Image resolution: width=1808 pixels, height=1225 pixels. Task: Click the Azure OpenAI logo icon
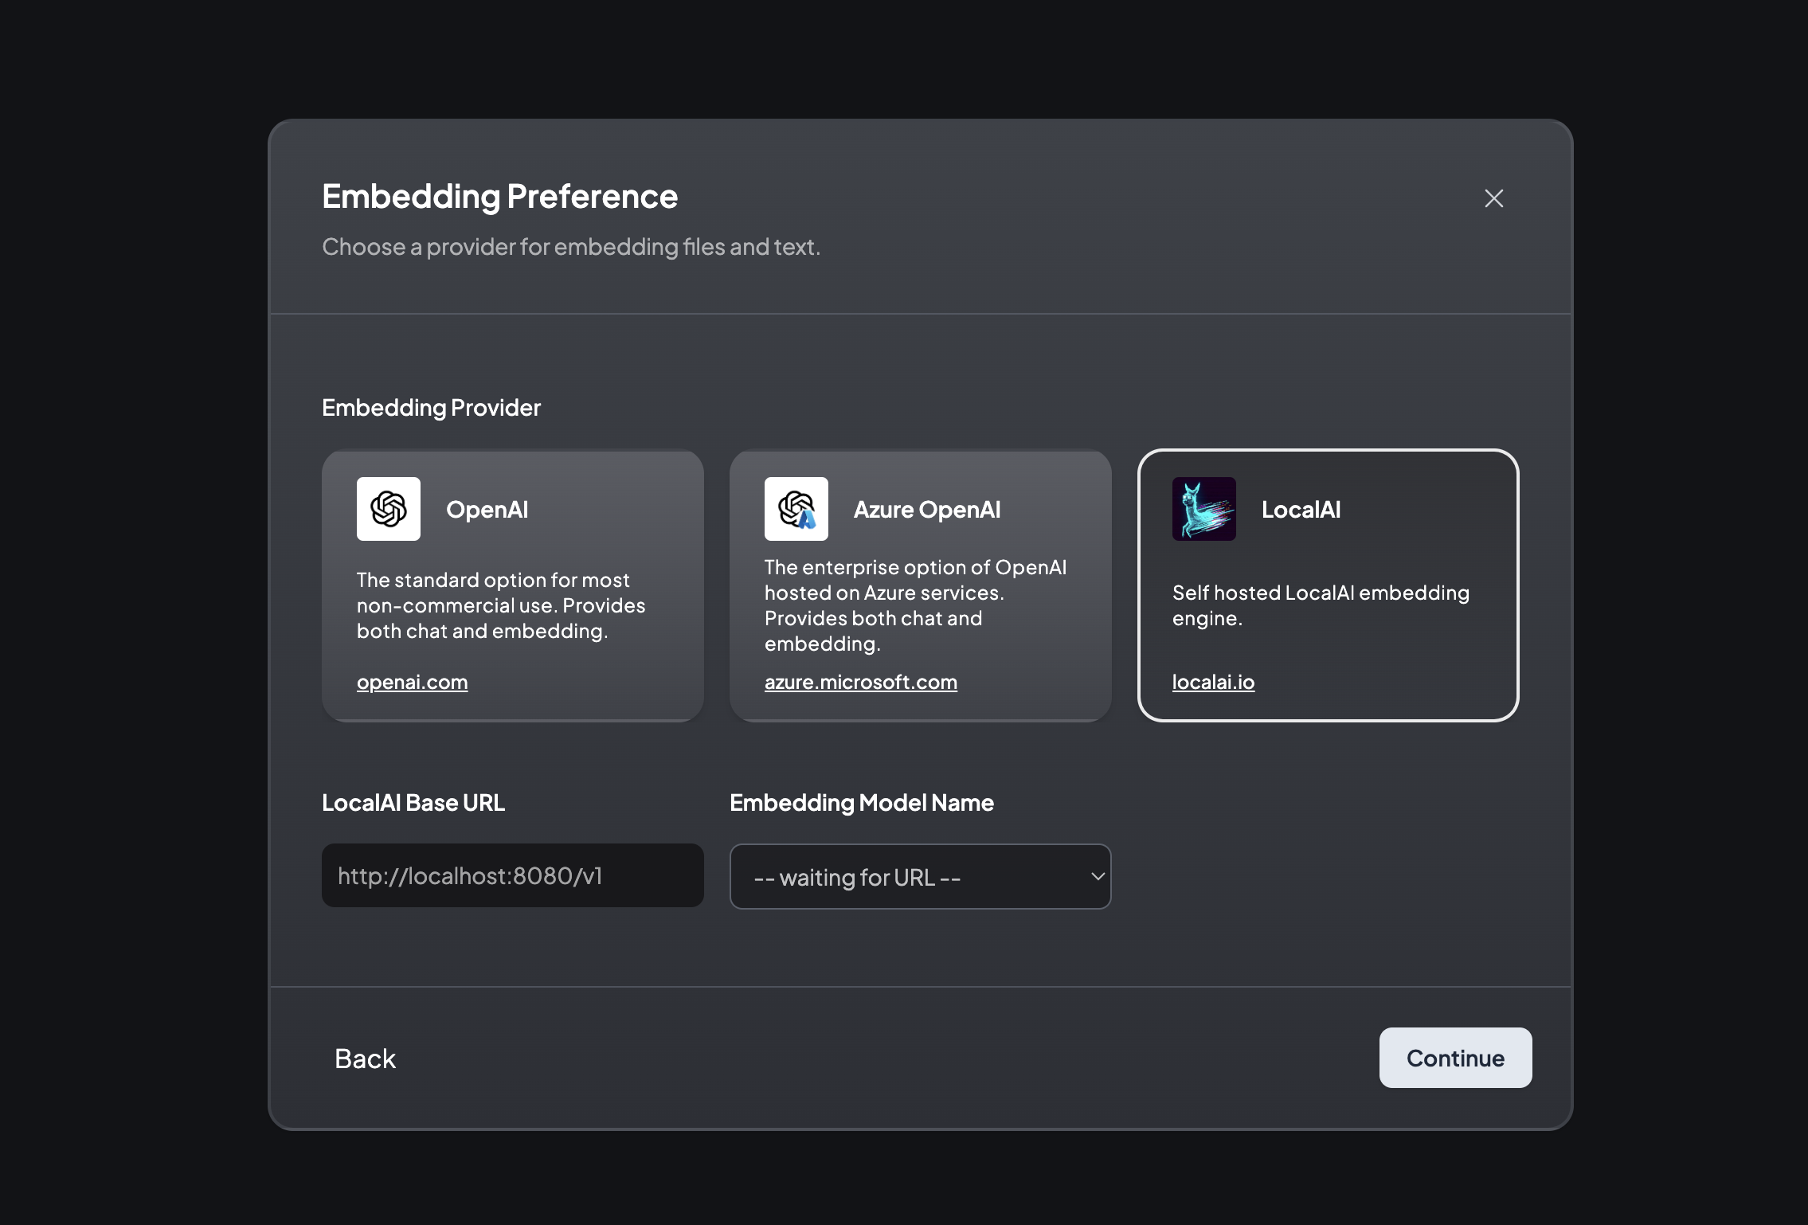[x=796, y=509]
